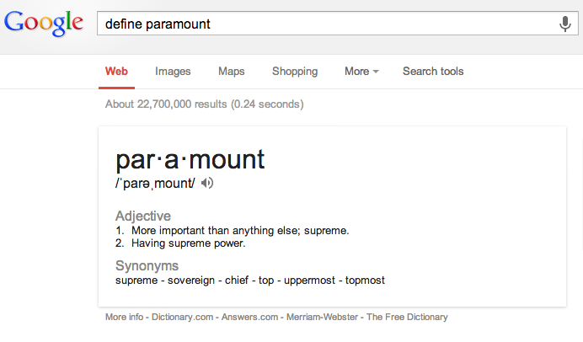Open the Search tools options
583x342 pixels.
[x=433, y=72]
